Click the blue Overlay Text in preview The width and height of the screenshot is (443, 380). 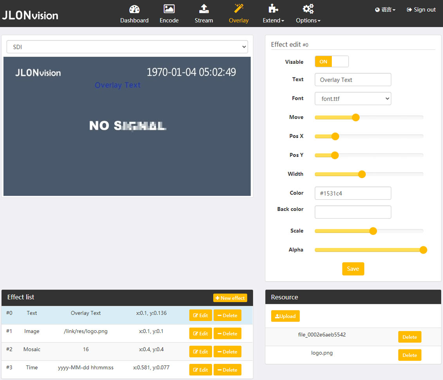click(117, 85)
